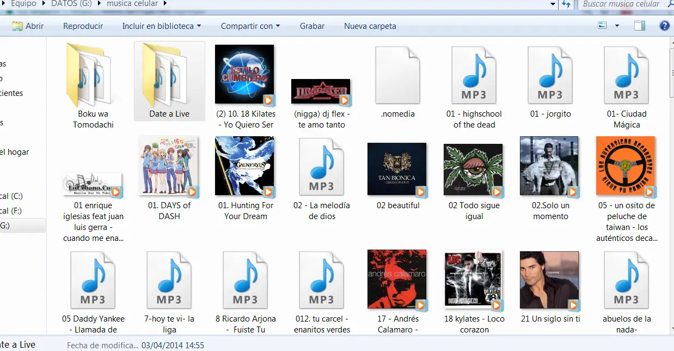674x351 pixels.
Task: Select the 01. DAYS of DASH album art
Action: pos(168,166)
